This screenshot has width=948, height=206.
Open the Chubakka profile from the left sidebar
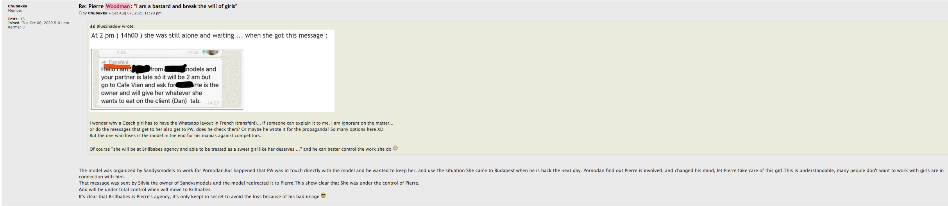click(18, 6)
